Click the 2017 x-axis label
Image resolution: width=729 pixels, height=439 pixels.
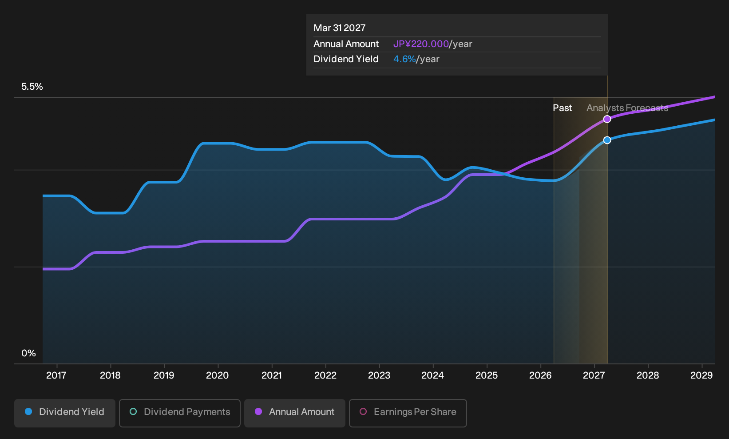tap(56, 375)
